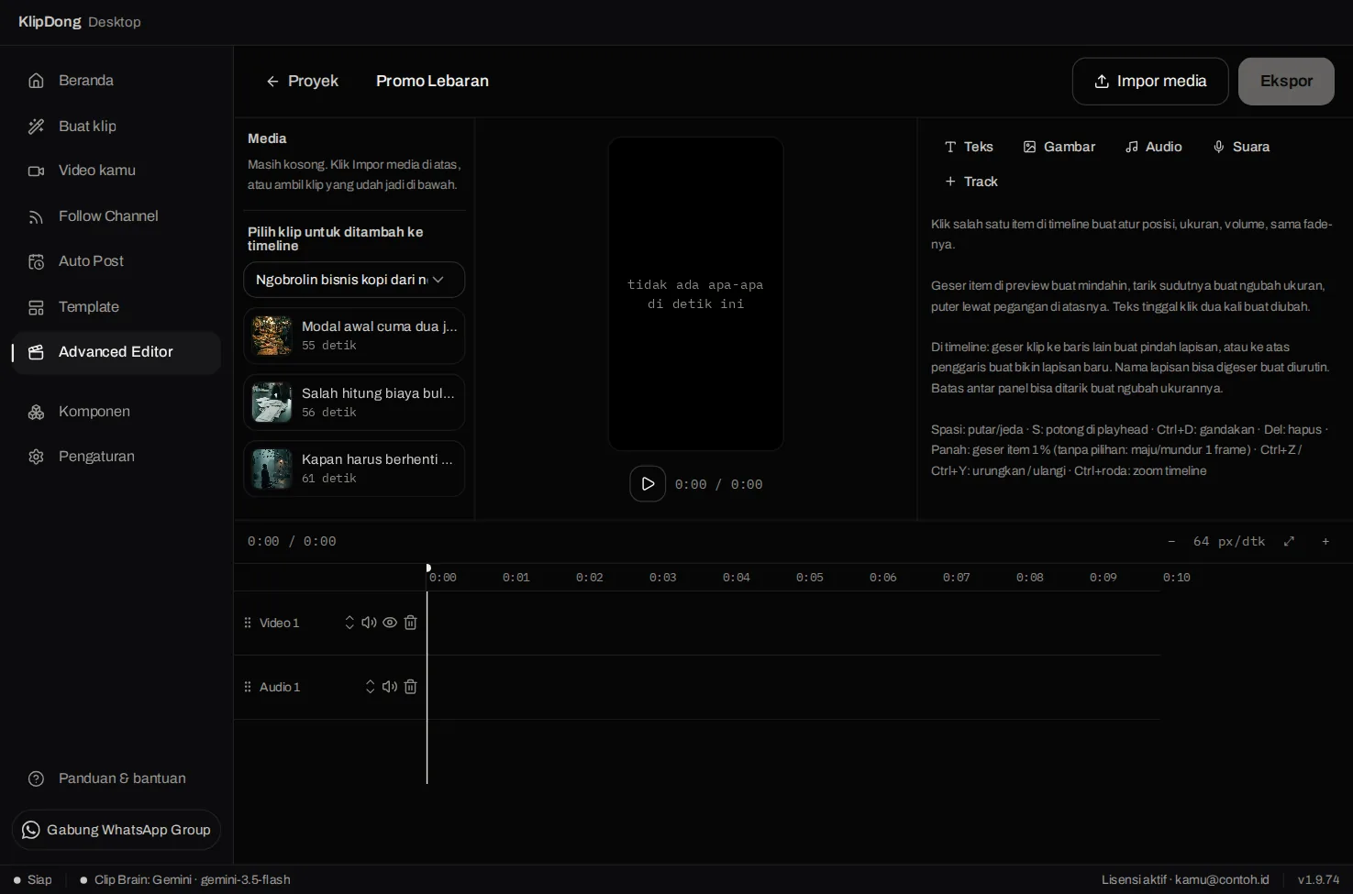Viewport: 1353px width, 894px height.
Task: Play the preview video
Action: coord(648,484)
